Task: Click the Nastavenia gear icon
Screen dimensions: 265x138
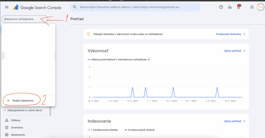Action: click(6, 135)
